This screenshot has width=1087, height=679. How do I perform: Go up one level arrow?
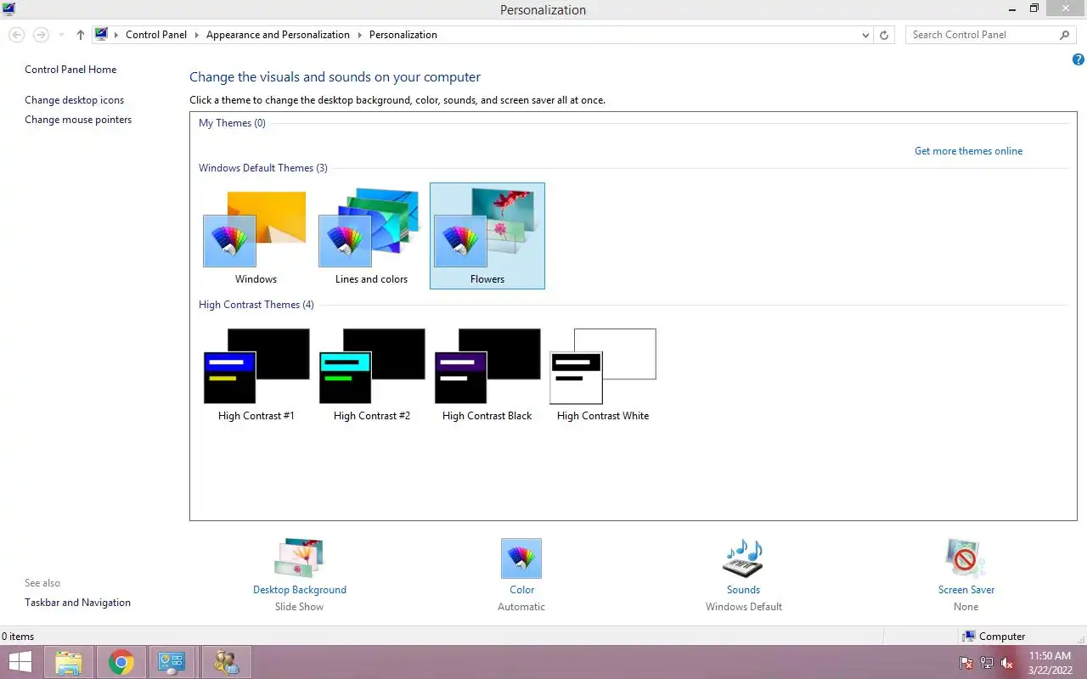coord(81,35)
